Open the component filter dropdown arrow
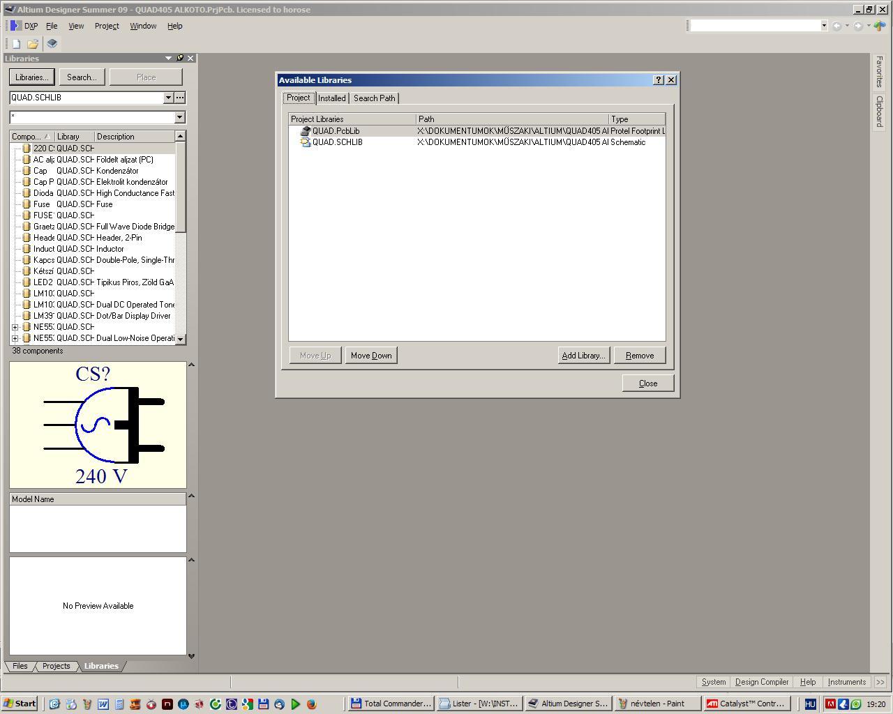The image size is (893, 714). pos(180,117)
